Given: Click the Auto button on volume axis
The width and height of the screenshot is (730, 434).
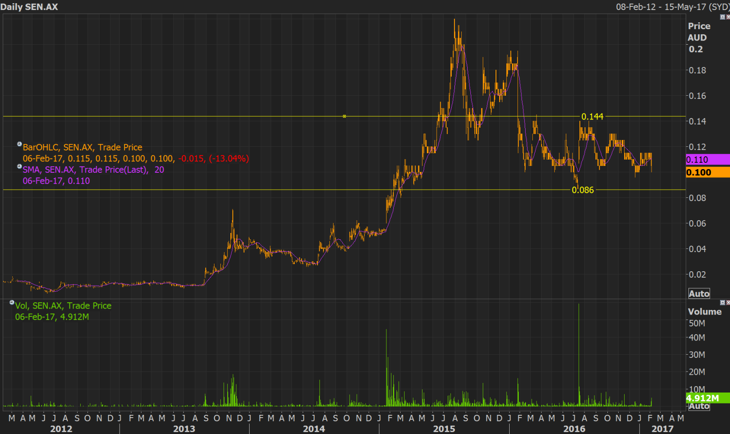Looking at the screenshot, I should (699, 406).
